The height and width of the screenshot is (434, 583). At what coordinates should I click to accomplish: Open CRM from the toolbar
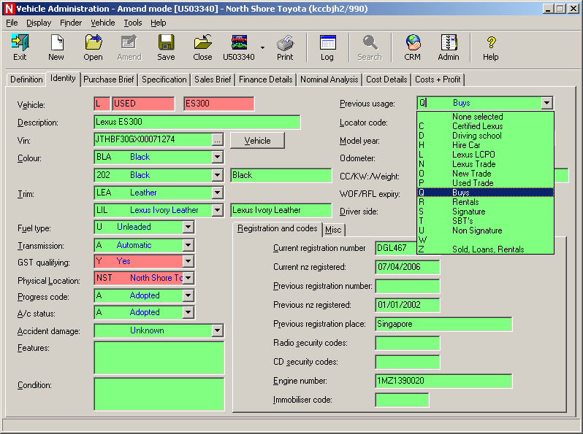pyautogui.click(x=413, y=47)
